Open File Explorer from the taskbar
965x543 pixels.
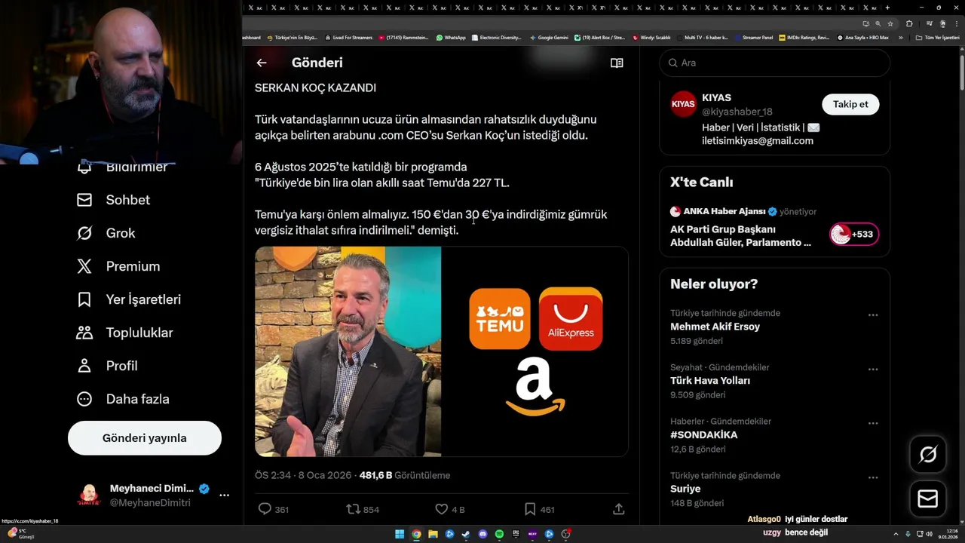tap(433, 534)
